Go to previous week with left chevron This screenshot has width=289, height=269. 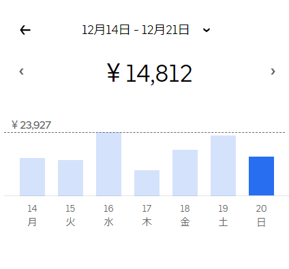click(x=22, y=72)
